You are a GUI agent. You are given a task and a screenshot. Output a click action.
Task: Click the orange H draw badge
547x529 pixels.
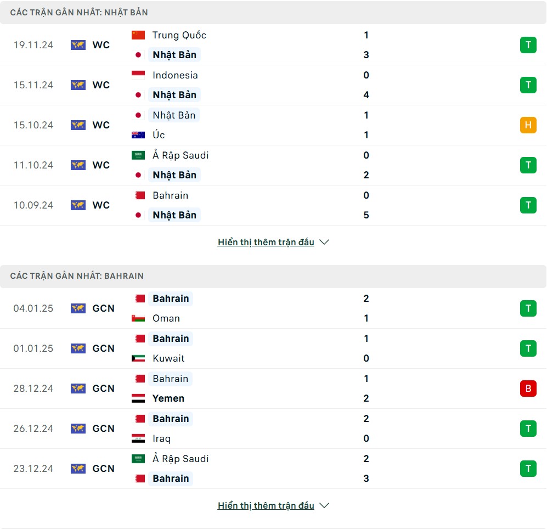click(x=528, y=125)
